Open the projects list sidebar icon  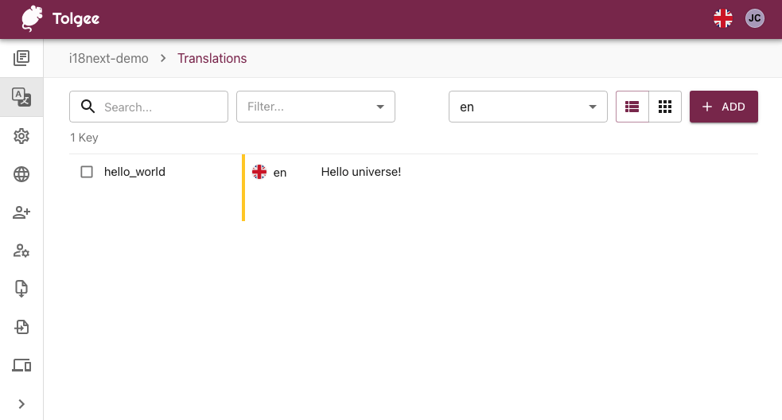click(21, 58)
